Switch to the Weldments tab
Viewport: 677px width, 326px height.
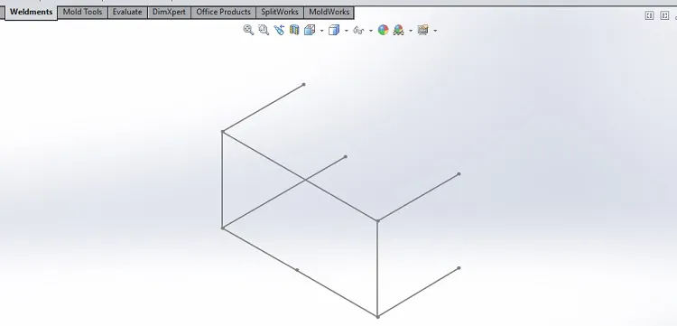pyautogui.click(x=31, y=12)
